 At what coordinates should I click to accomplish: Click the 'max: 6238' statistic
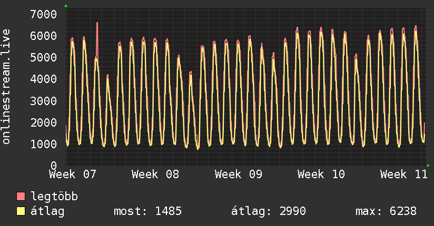pos(386,211)
